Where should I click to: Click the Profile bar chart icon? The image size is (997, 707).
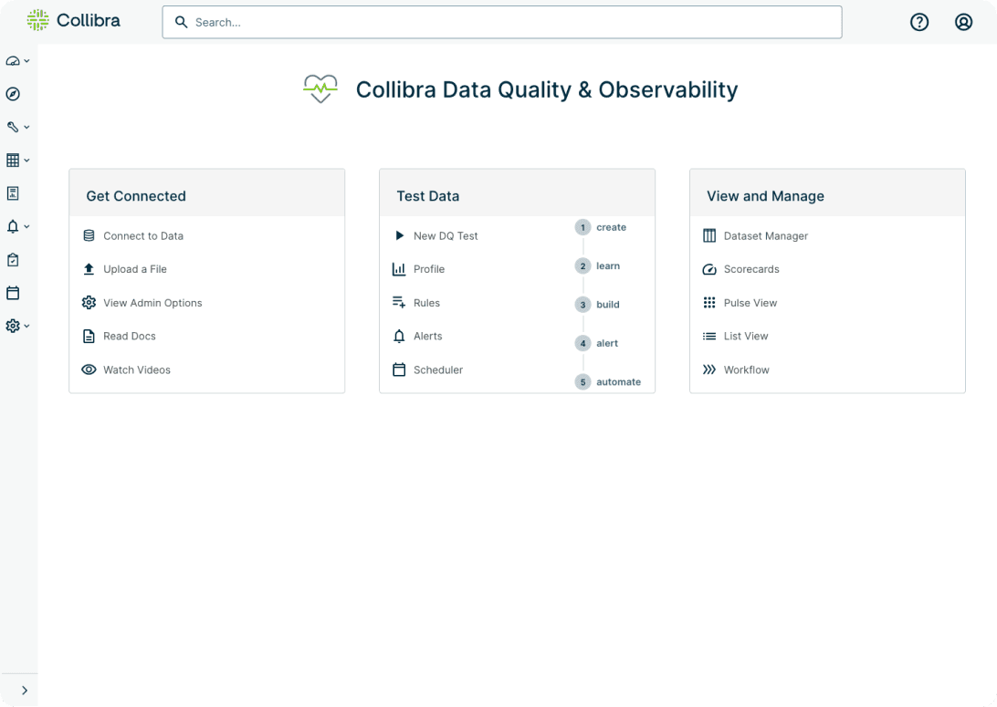pyautogui.click(x=399, y=269)
